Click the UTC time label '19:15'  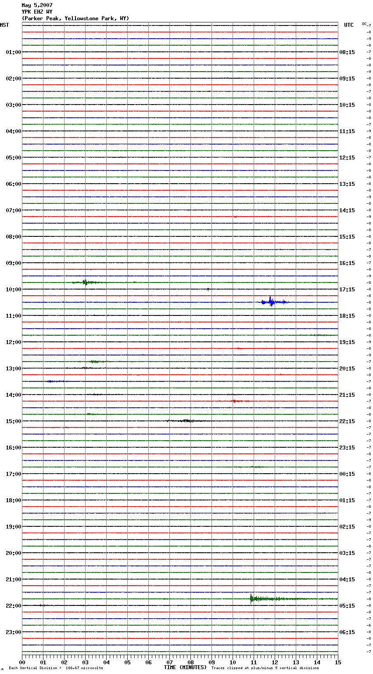tap(347, 342)
